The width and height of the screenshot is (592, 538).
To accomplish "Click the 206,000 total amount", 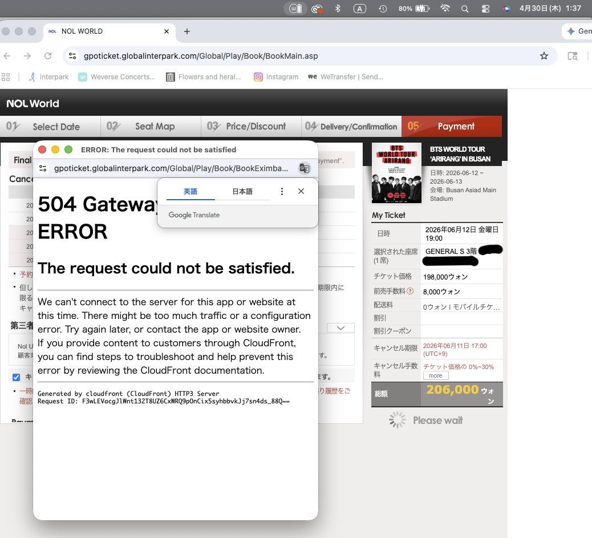I will pyautogui.click(x=452, y=390).
